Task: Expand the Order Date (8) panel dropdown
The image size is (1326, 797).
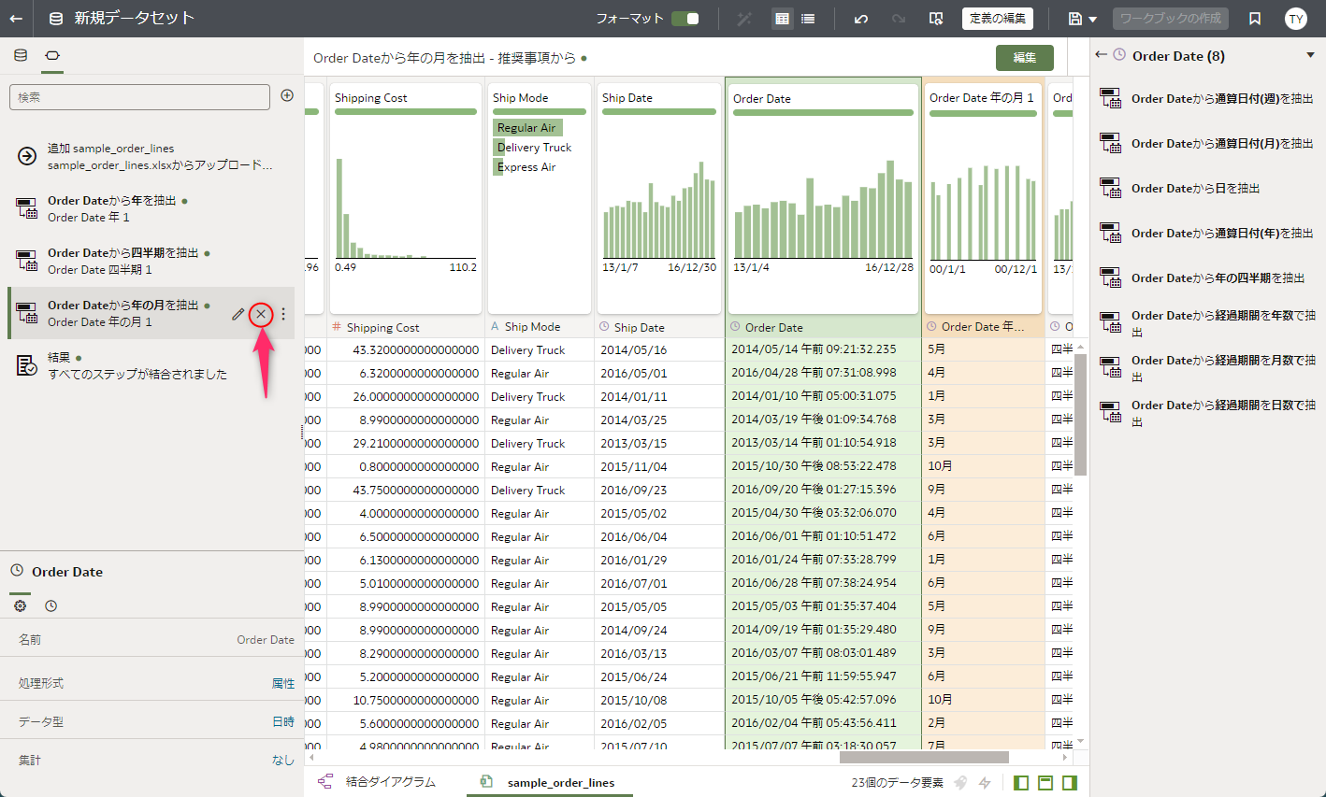Action: pyautogui.click(x=1310, y=55)
